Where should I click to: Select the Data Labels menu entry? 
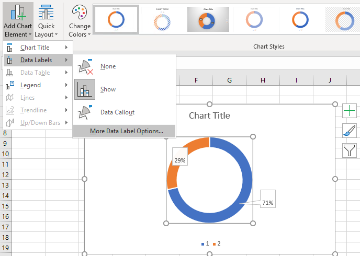click(x=38, y=60)
